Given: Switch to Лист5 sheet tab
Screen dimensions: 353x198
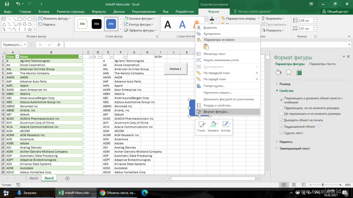Looking at the screenshot, I should [x=33, y=178].
